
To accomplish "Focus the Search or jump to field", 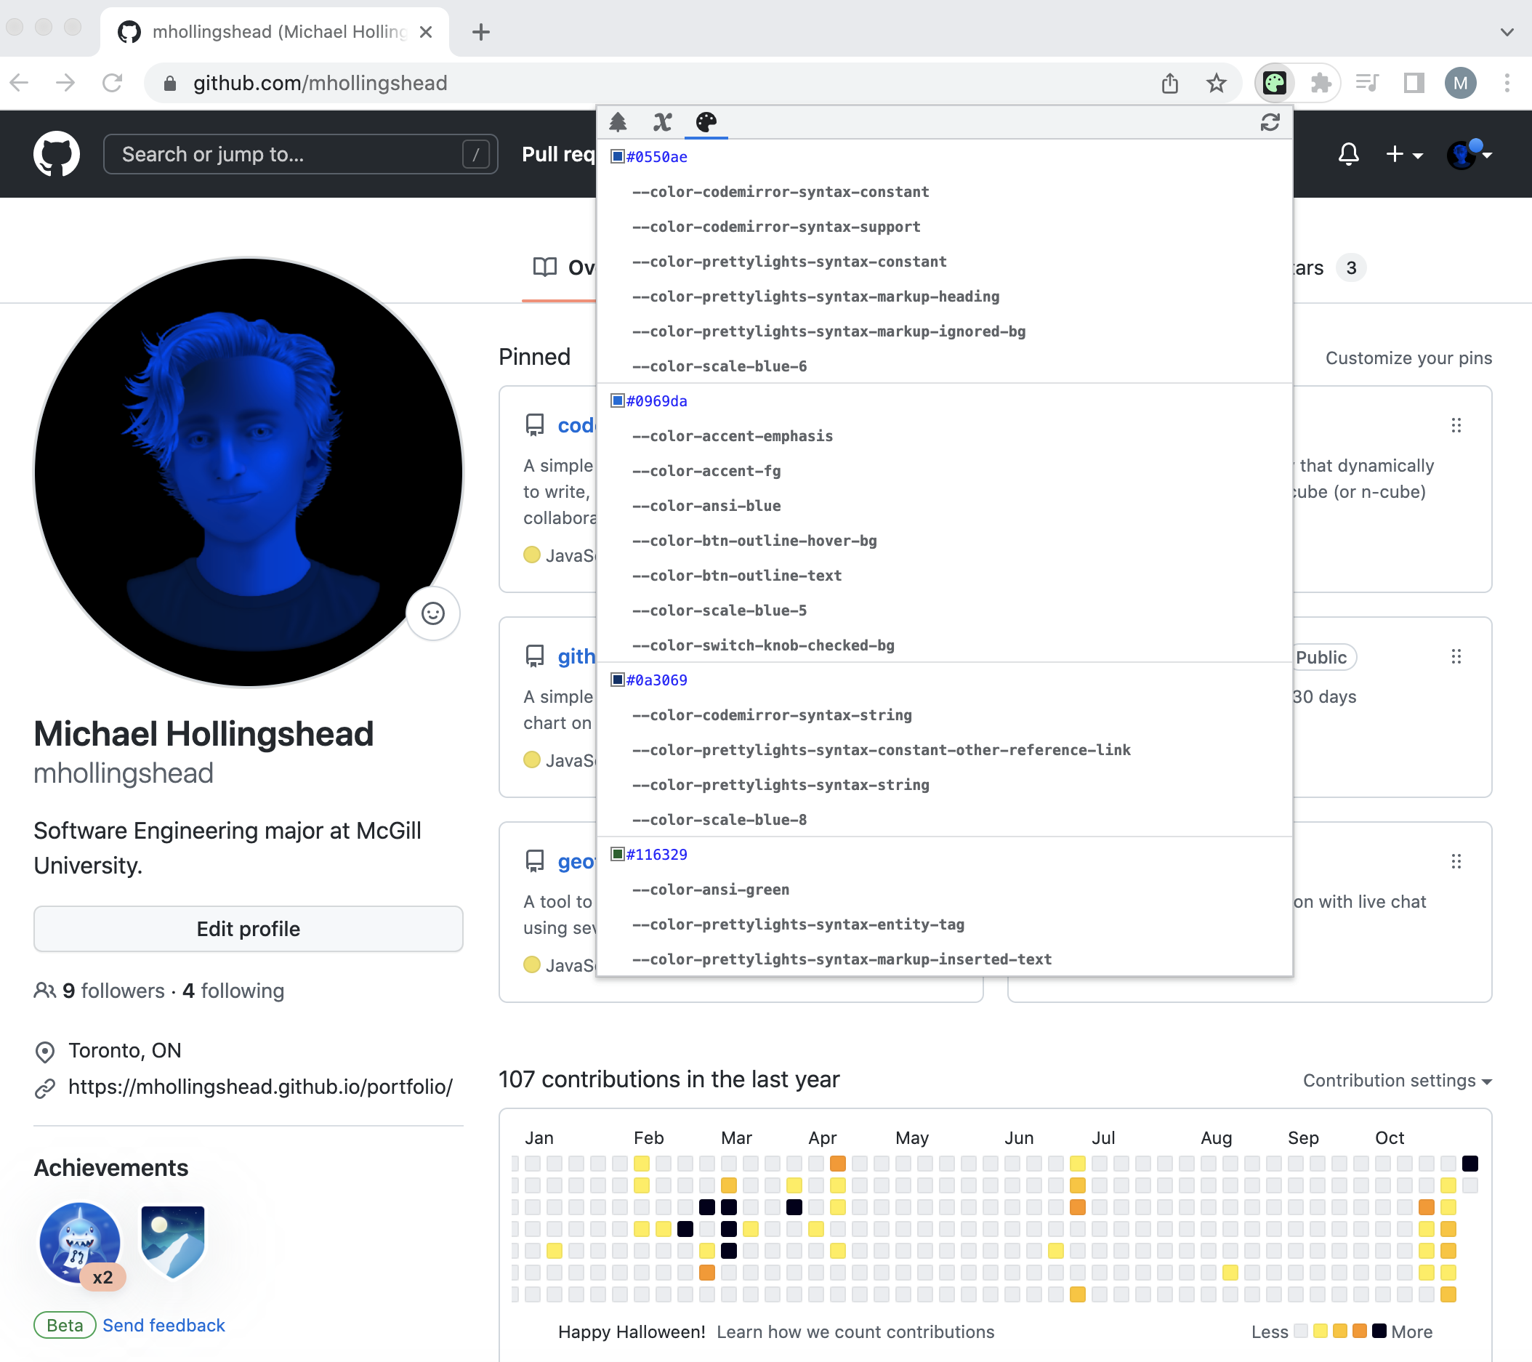I will (x=301, y=154).
